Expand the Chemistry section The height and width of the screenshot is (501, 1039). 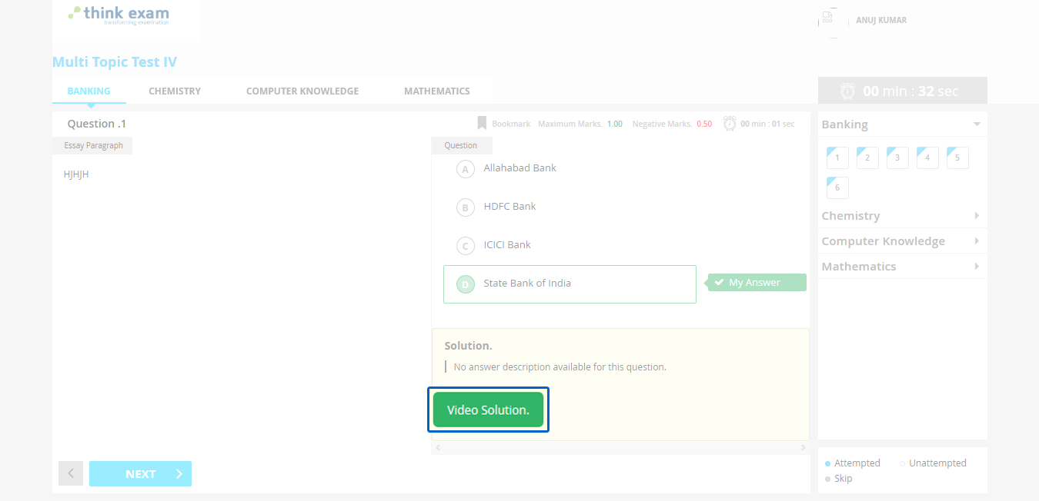pyautogui.click(x=902, y=216)
